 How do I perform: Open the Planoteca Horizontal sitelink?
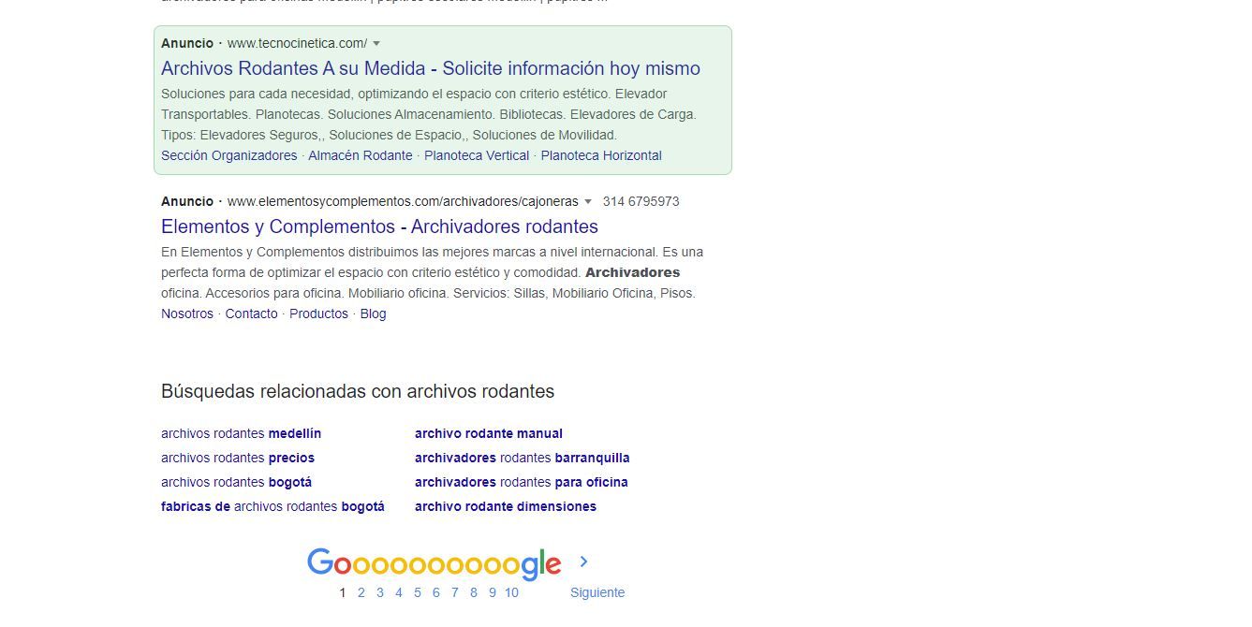601,155
